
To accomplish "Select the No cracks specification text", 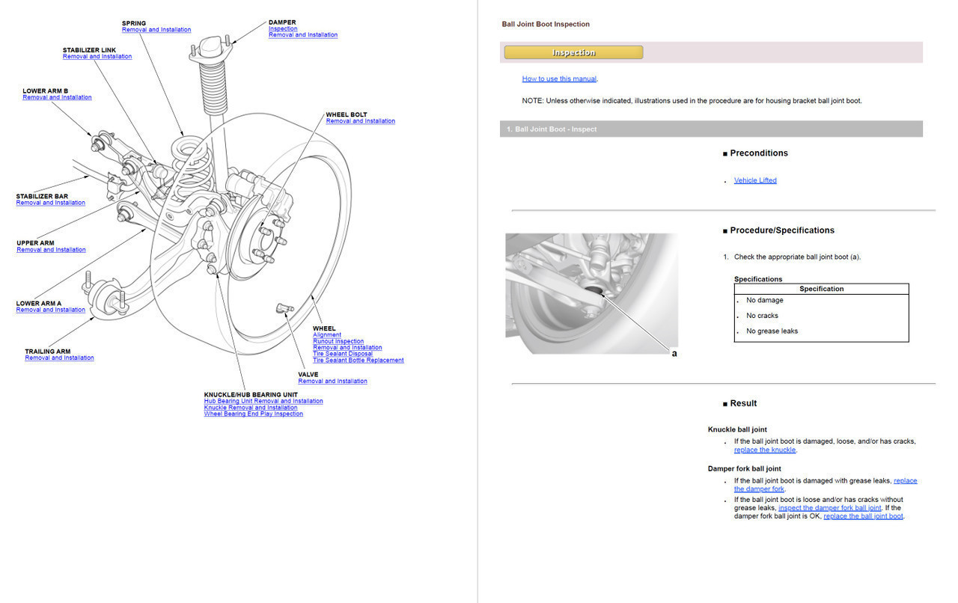I will pos(762,316).
